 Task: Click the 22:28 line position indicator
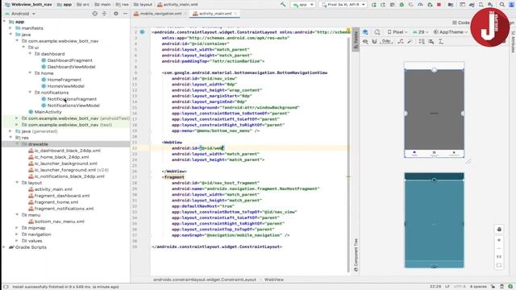coord(435,287)
